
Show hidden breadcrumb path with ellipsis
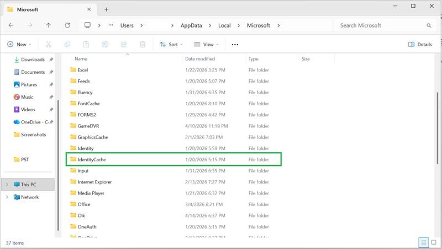point(111,25)
